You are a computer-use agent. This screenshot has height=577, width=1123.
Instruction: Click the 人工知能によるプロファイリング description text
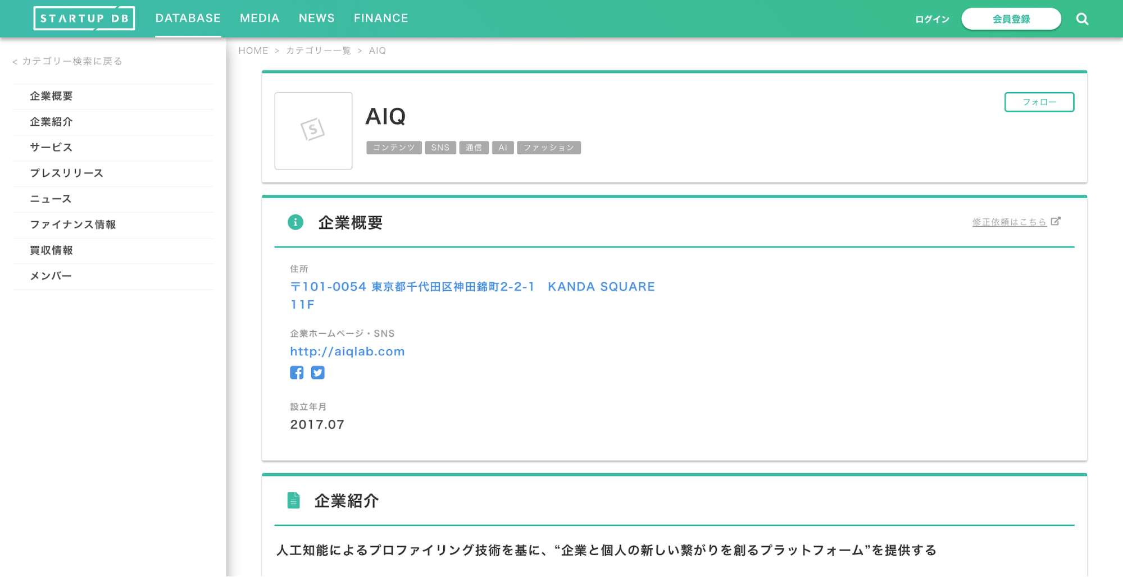click(607, 550)
